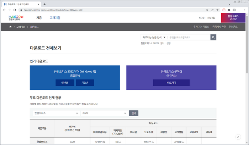Click the scroll-to-top arrow button
Image resolution: width=249 pixels, height=145 pixels.
coord(238,137)
